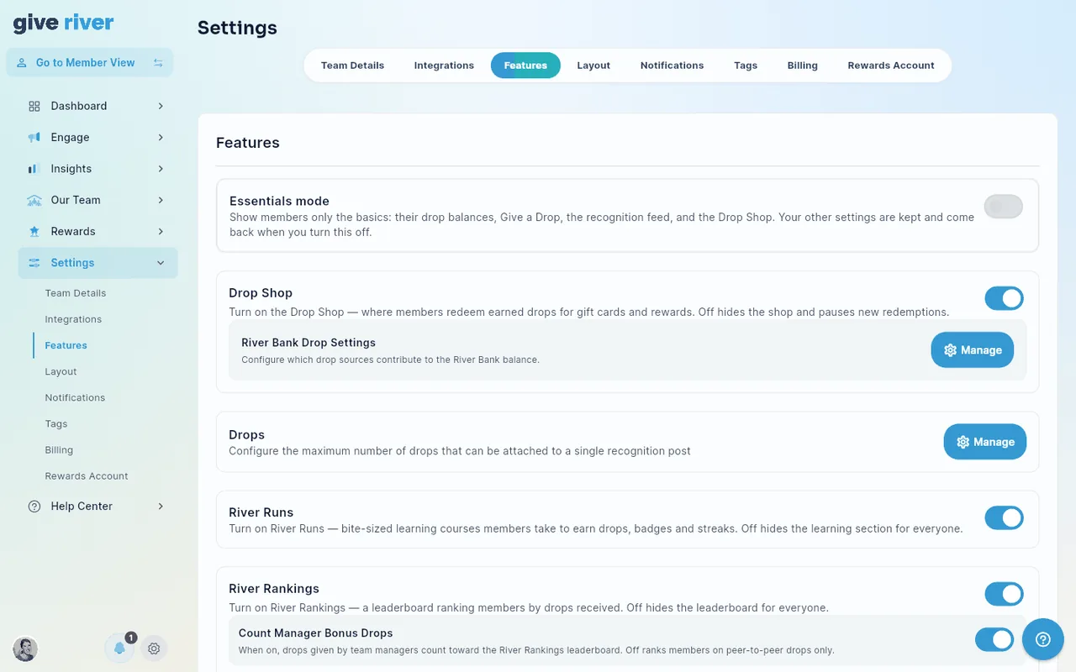Go to the Billing tab
The height and width of the screenshot is (672, 1076).
803,66
